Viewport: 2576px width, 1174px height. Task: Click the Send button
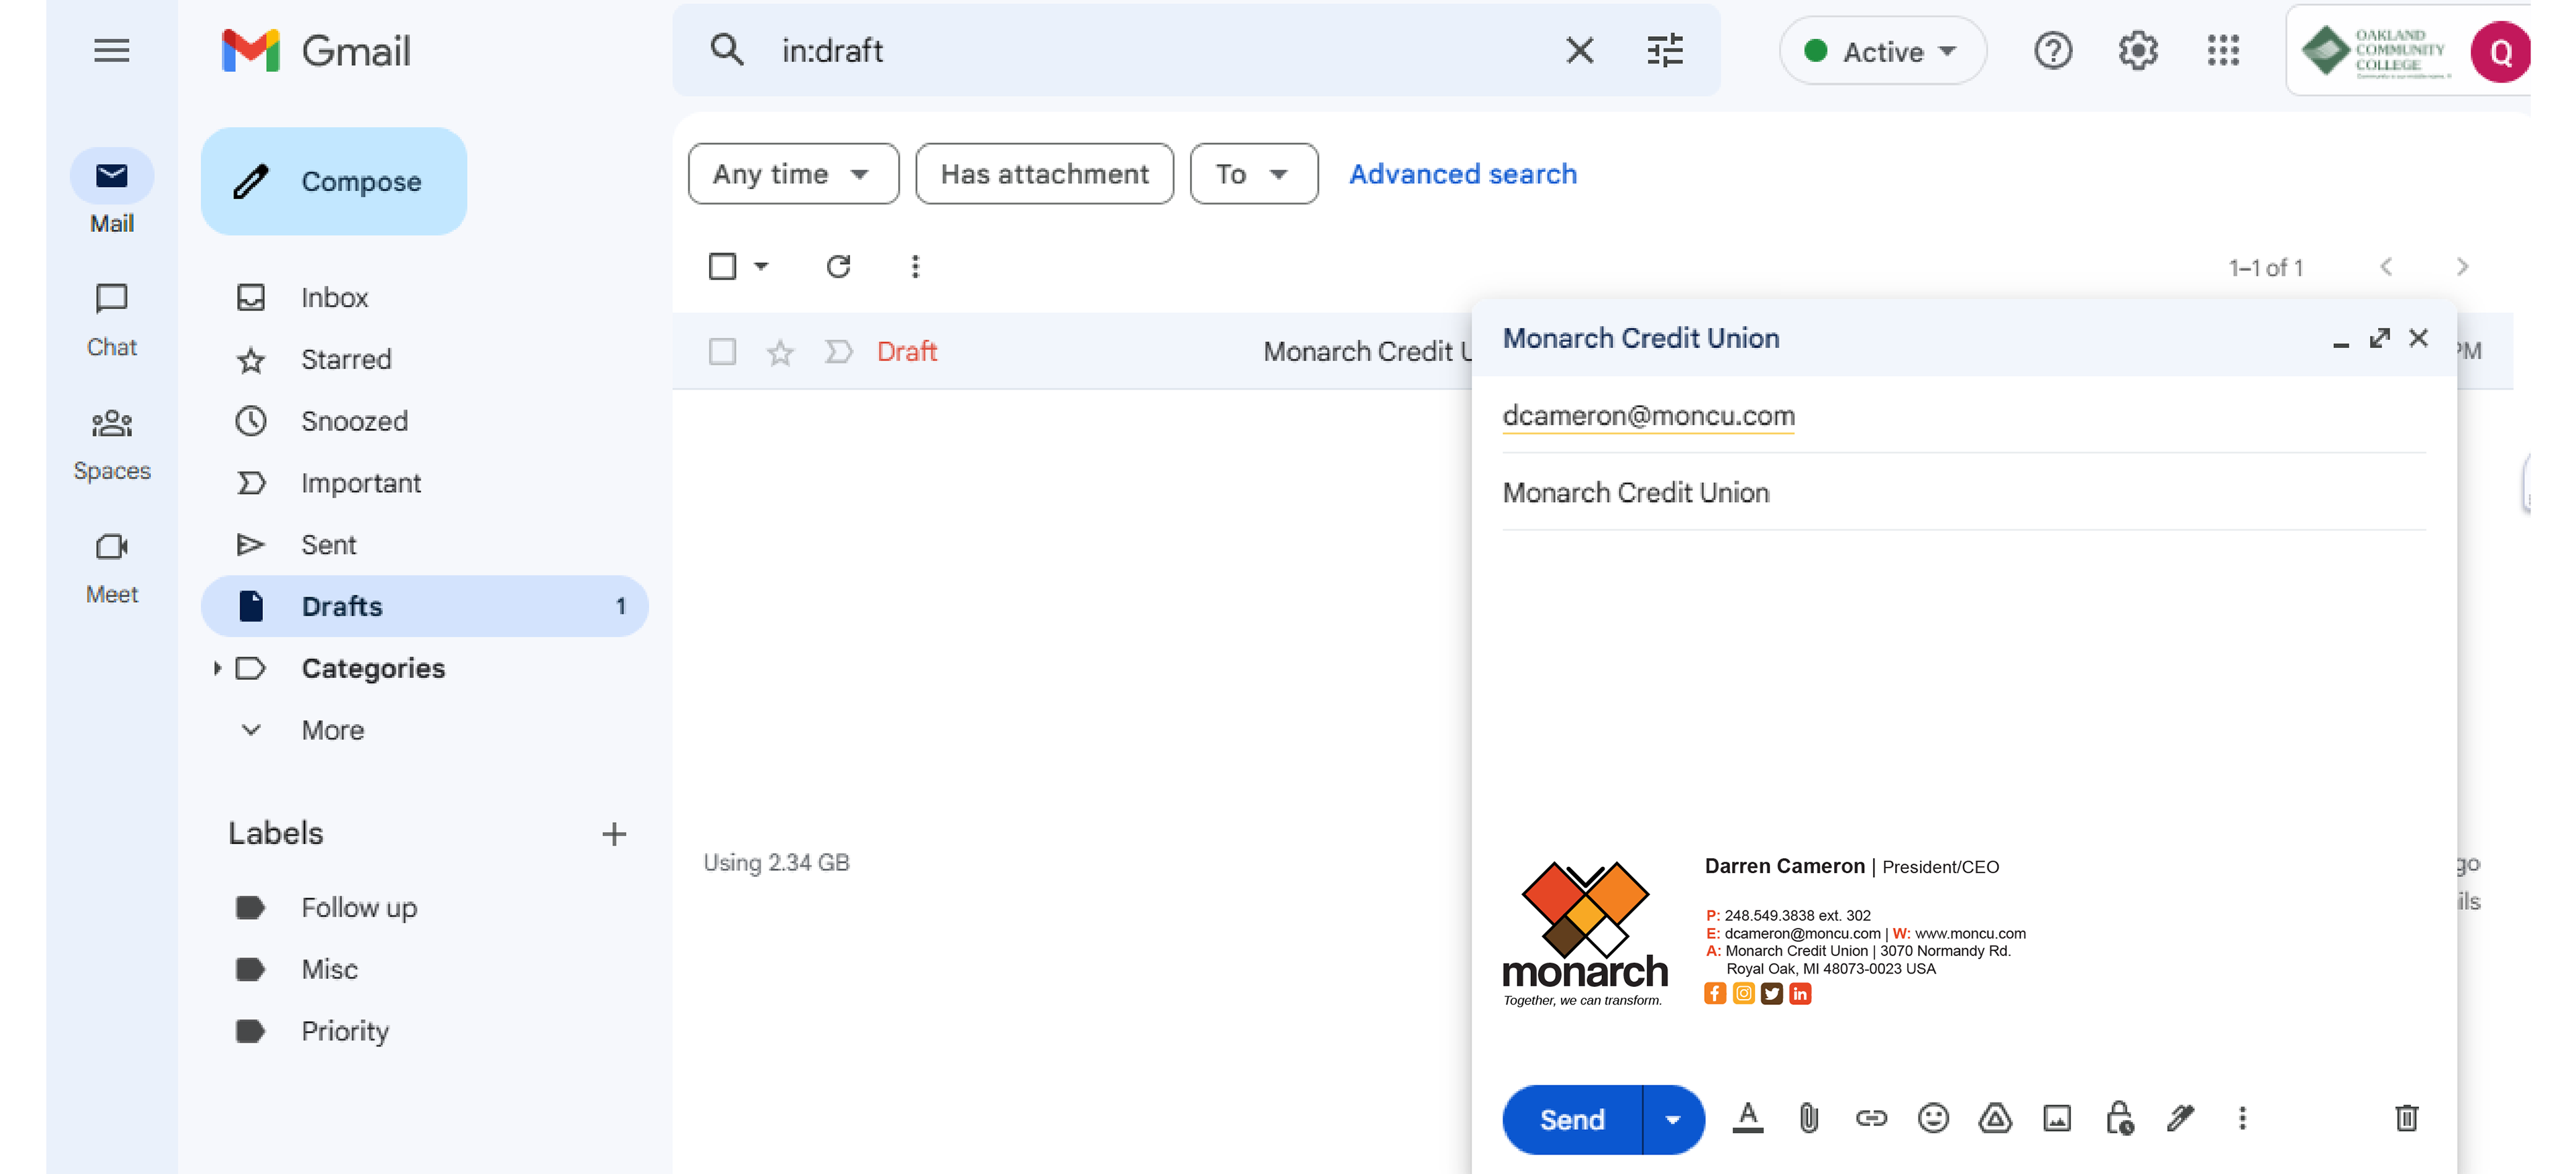pyautogui.click(x=1572, y=1120)
